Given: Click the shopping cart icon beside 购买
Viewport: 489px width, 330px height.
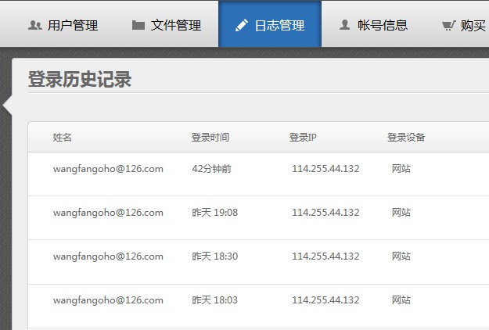Looking at the screenshot, I should click(448, 25).
